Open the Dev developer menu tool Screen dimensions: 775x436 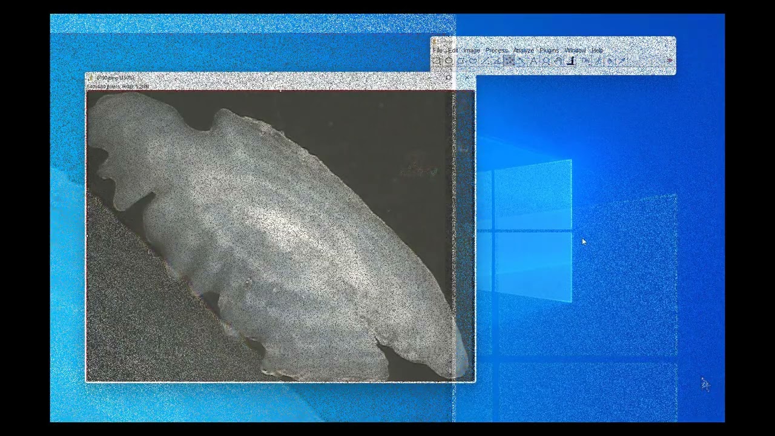585,61
